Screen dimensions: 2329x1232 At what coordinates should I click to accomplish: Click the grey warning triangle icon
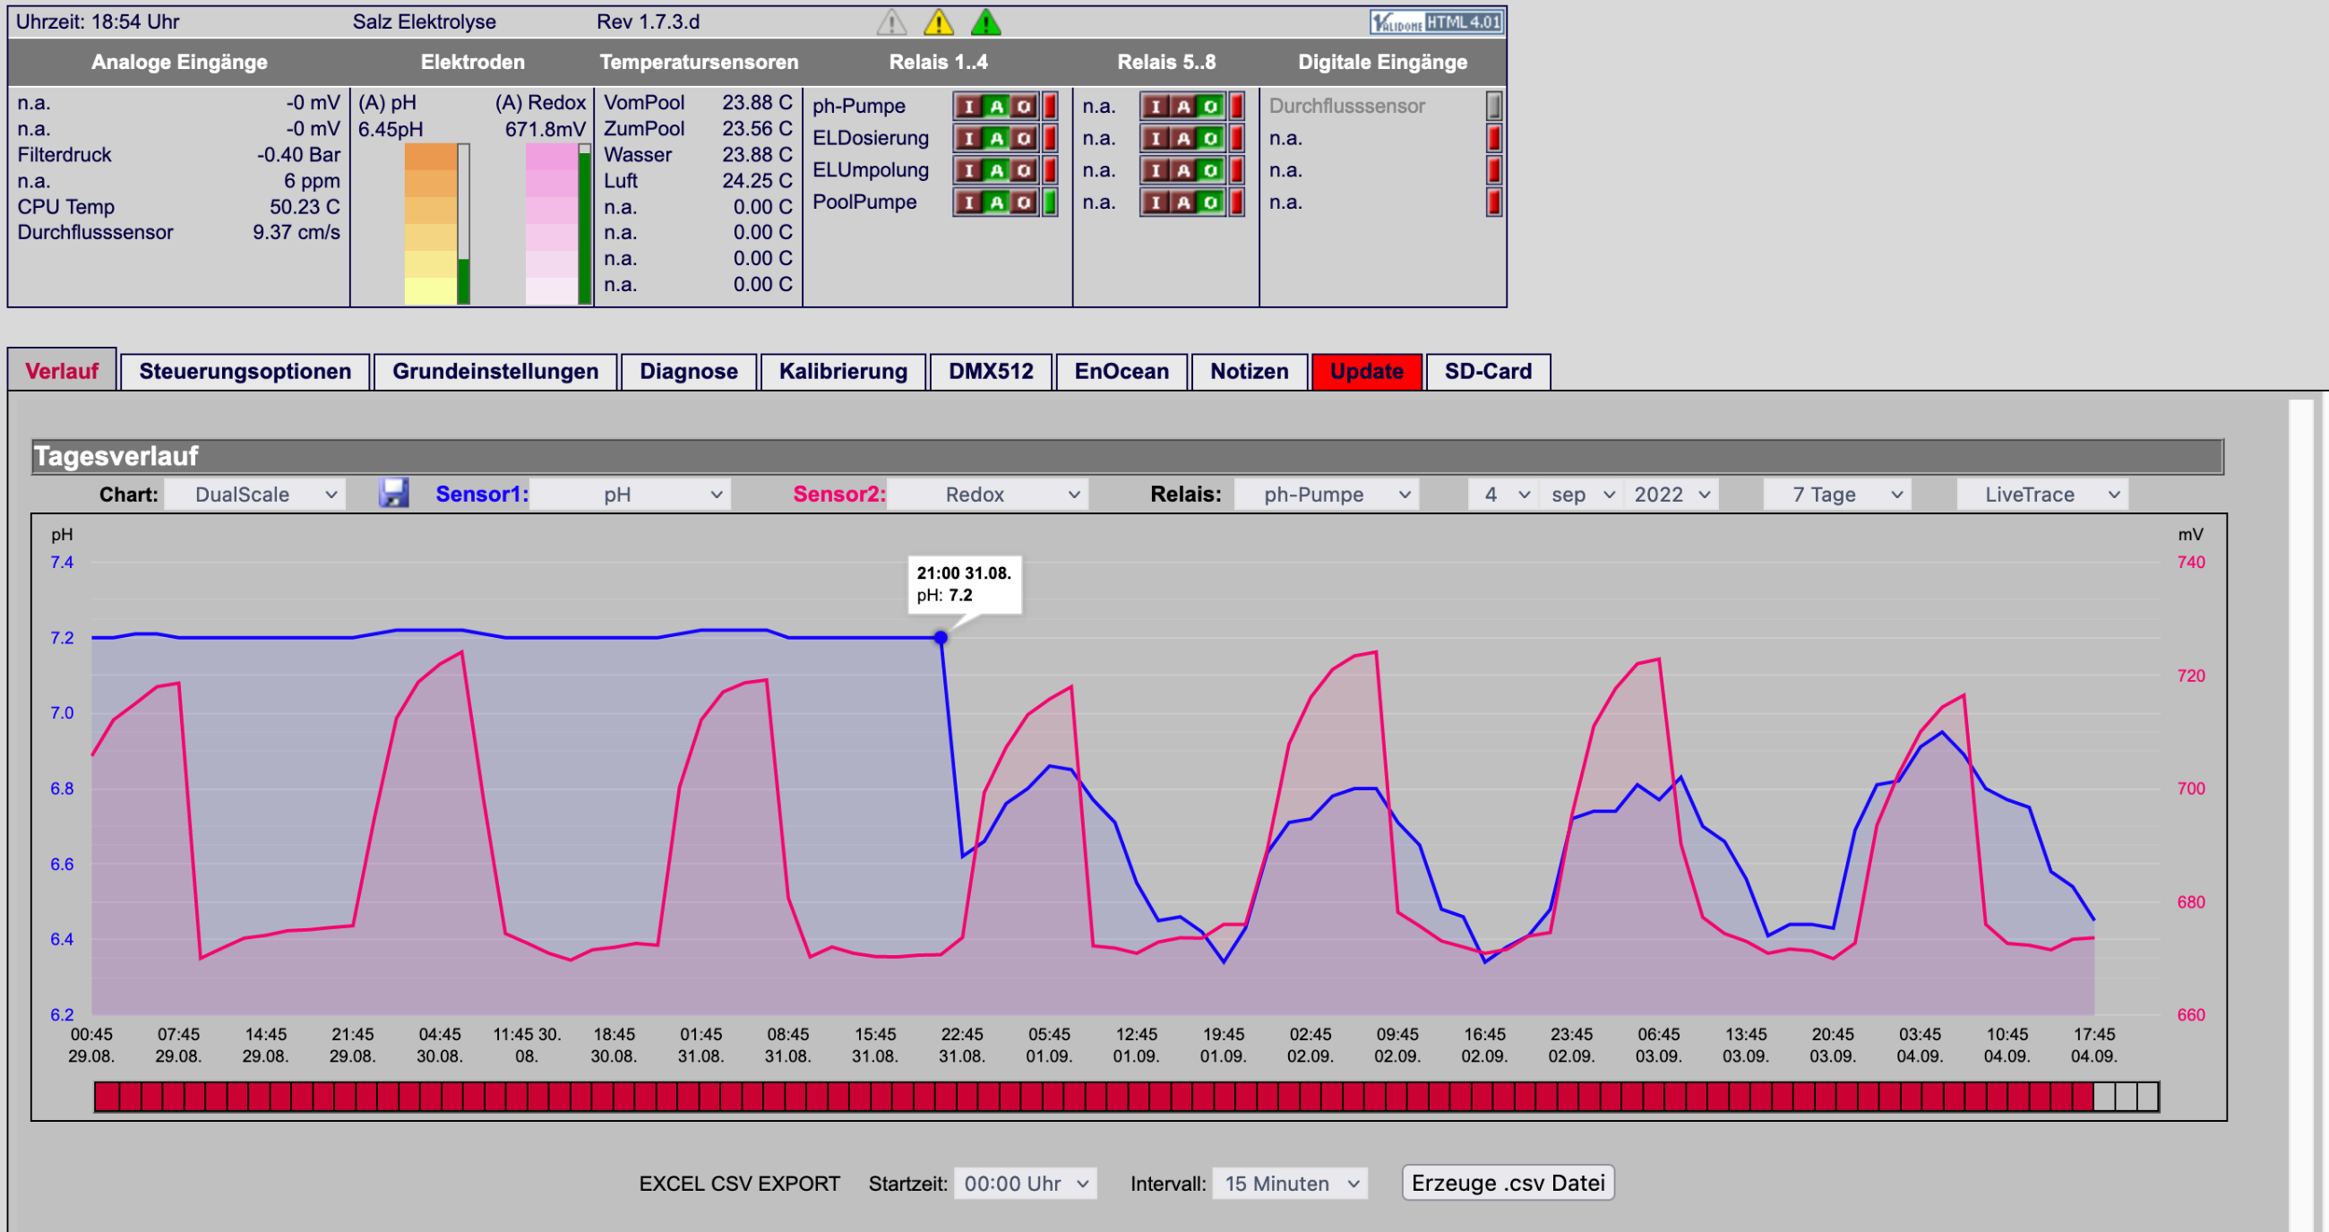tap(891, 22)
